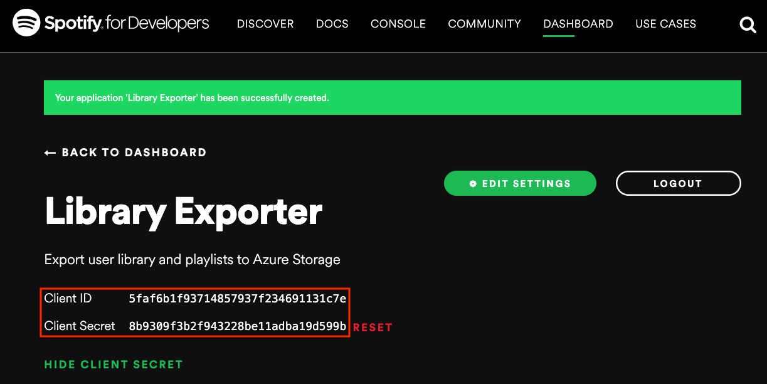This screenshot has height=384, width=767.
Task: Visit the COMMUNITY section
Action: pos(485,24)
